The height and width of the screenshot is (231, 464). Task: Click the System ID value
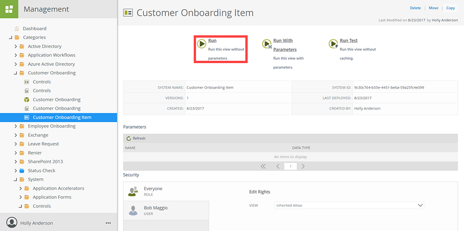tap(389, 88)
